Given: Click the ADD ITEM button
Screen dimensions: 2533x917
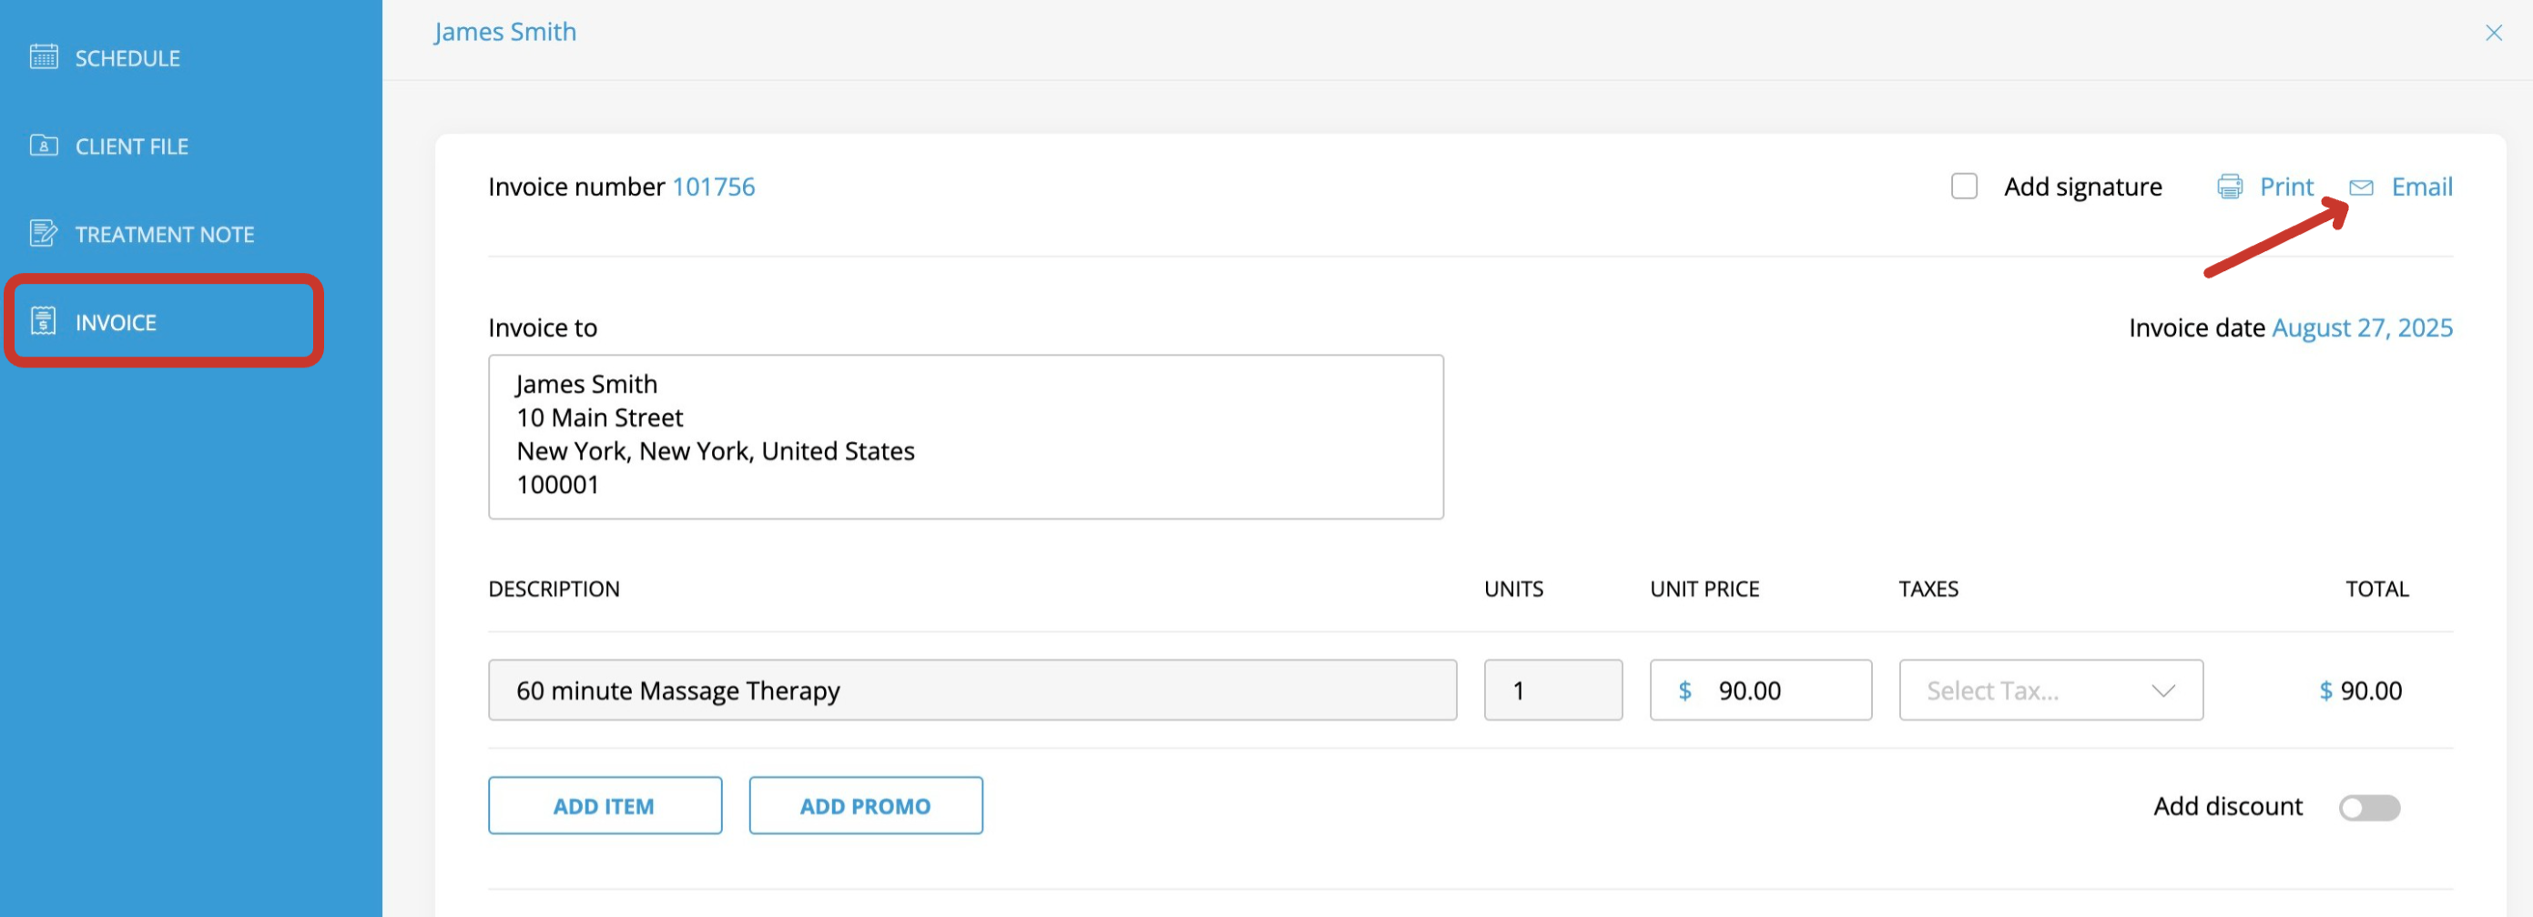Looking at the screenshot, I should point(605,805).
